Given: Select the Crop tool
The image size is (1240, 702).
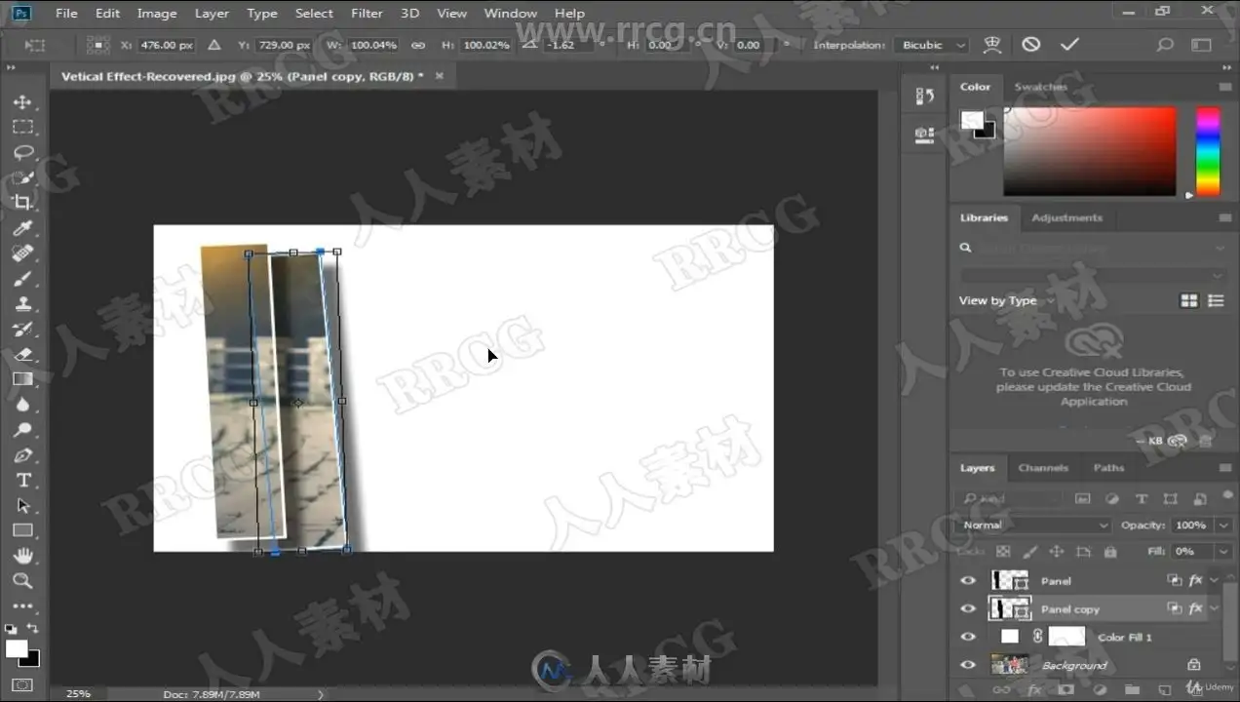Looking at the screenshot, I should click(22, 203).
